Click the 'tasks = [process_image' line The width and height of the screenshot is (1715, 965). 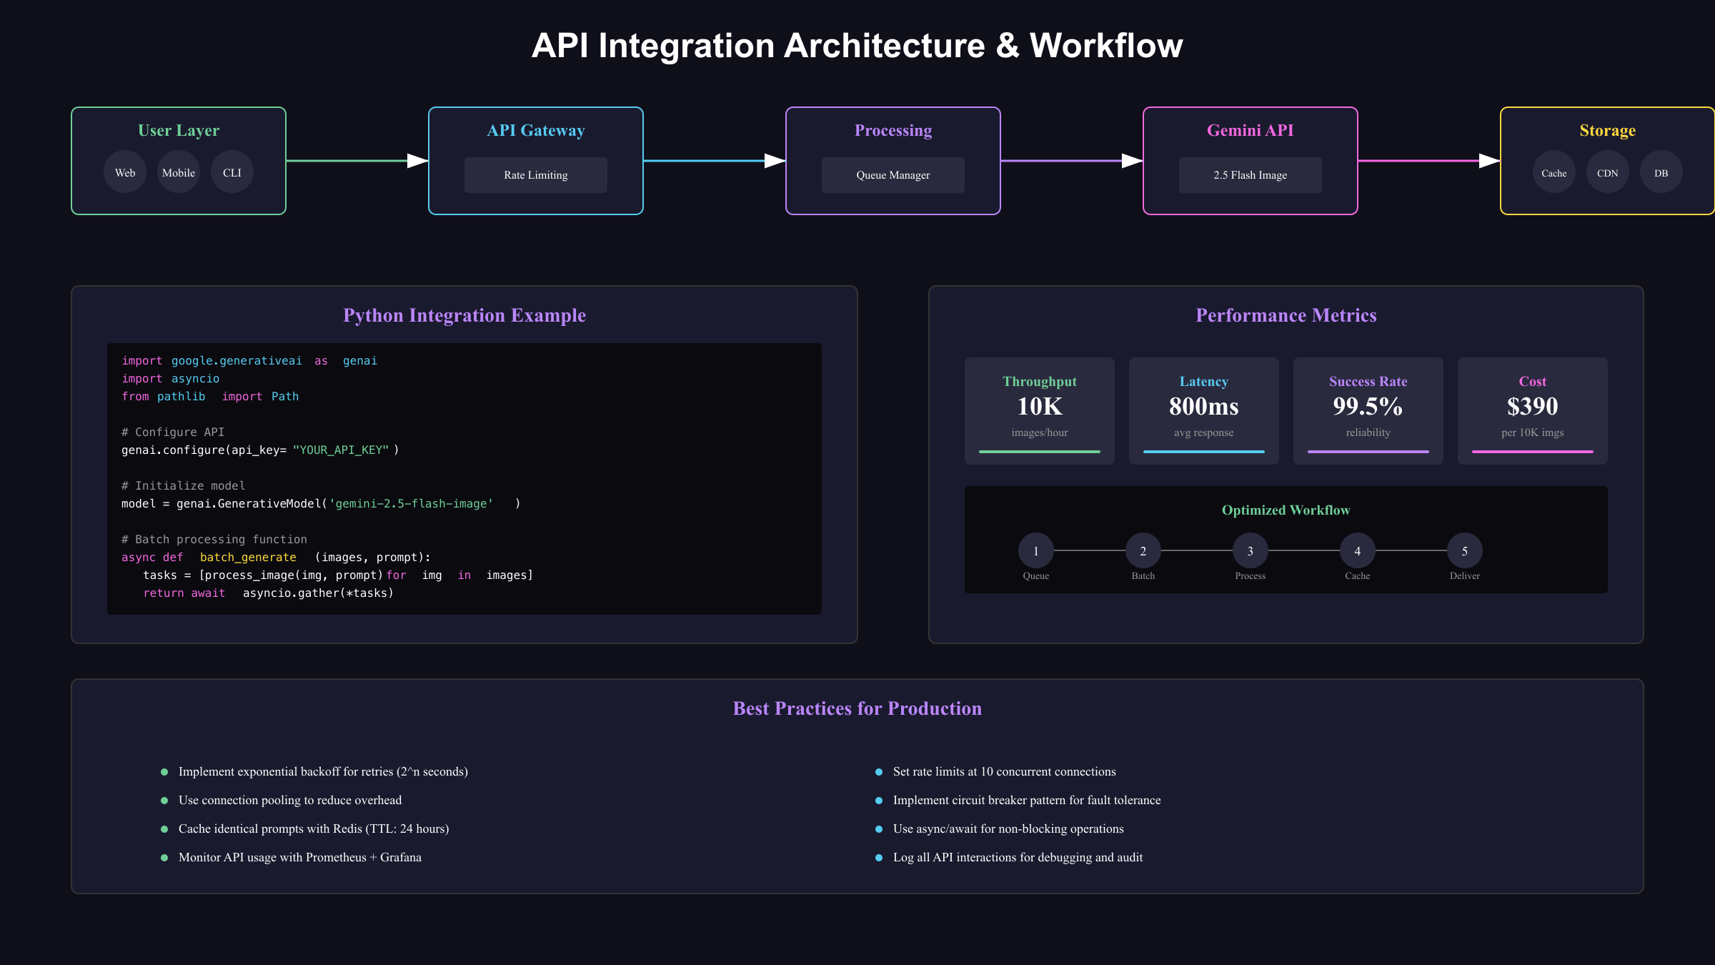(x=338, y=575)
